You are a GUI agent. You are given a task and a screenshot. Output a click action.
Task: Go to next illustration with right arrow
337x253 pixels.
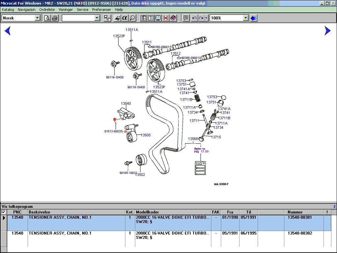pos(327,31)
